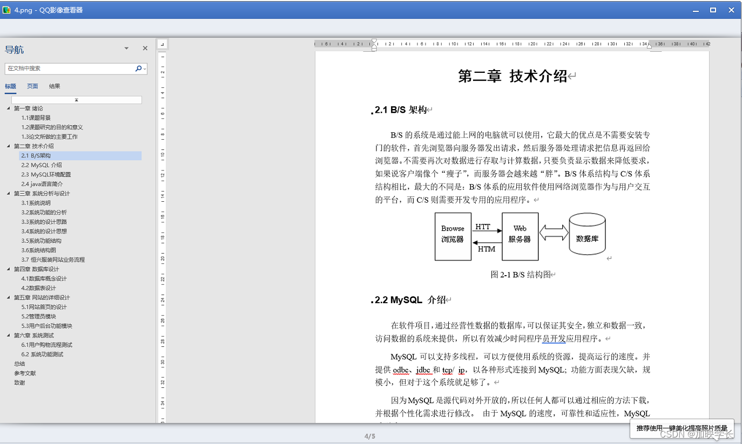The image size is (742, 444).
Task: Click the 数据库 cylinder in the diagram
Action: [587, 235]
